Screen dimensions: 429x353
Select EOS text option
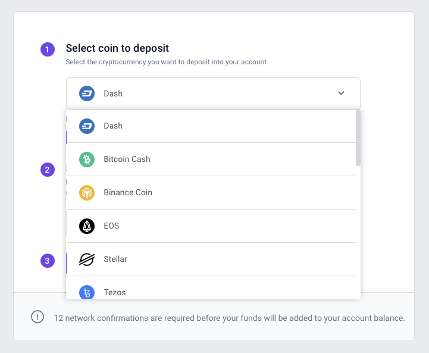coord(112,226)
